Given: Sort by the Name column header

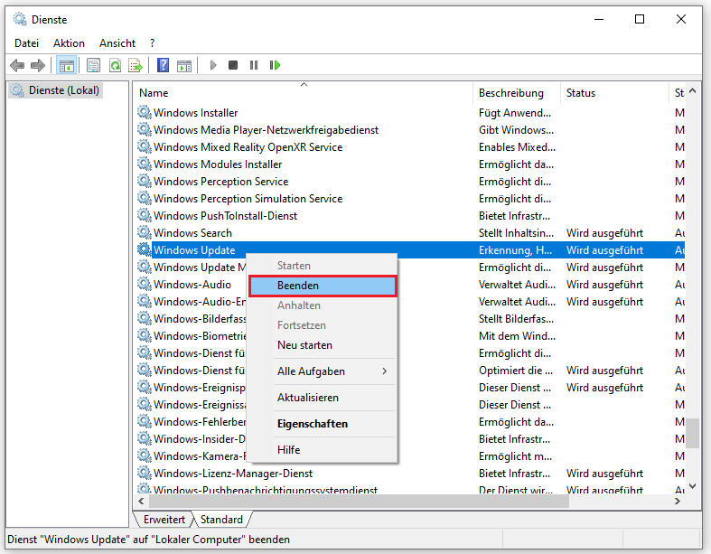Looking at the screenshot, I should [x=304, y=93].
